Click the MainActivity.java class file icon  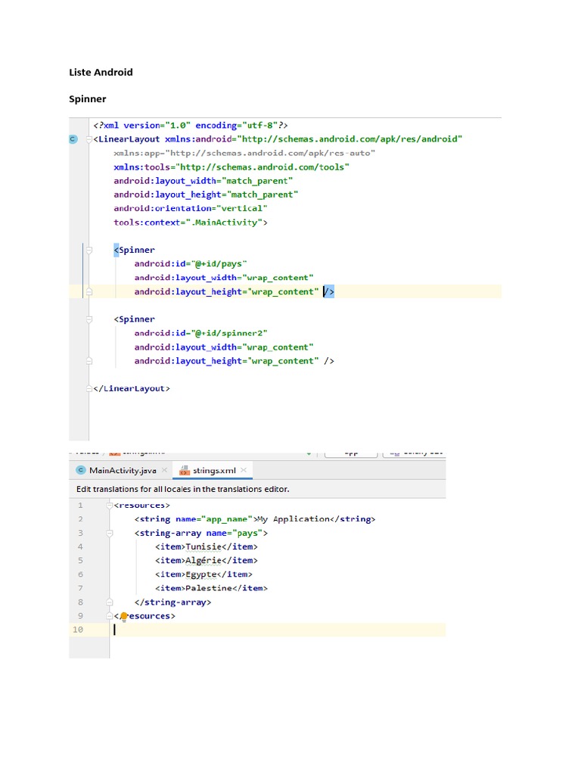(x=82, y=470)
